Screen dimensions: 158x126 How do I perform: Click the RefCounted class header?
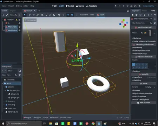click(x=144, y=103)
